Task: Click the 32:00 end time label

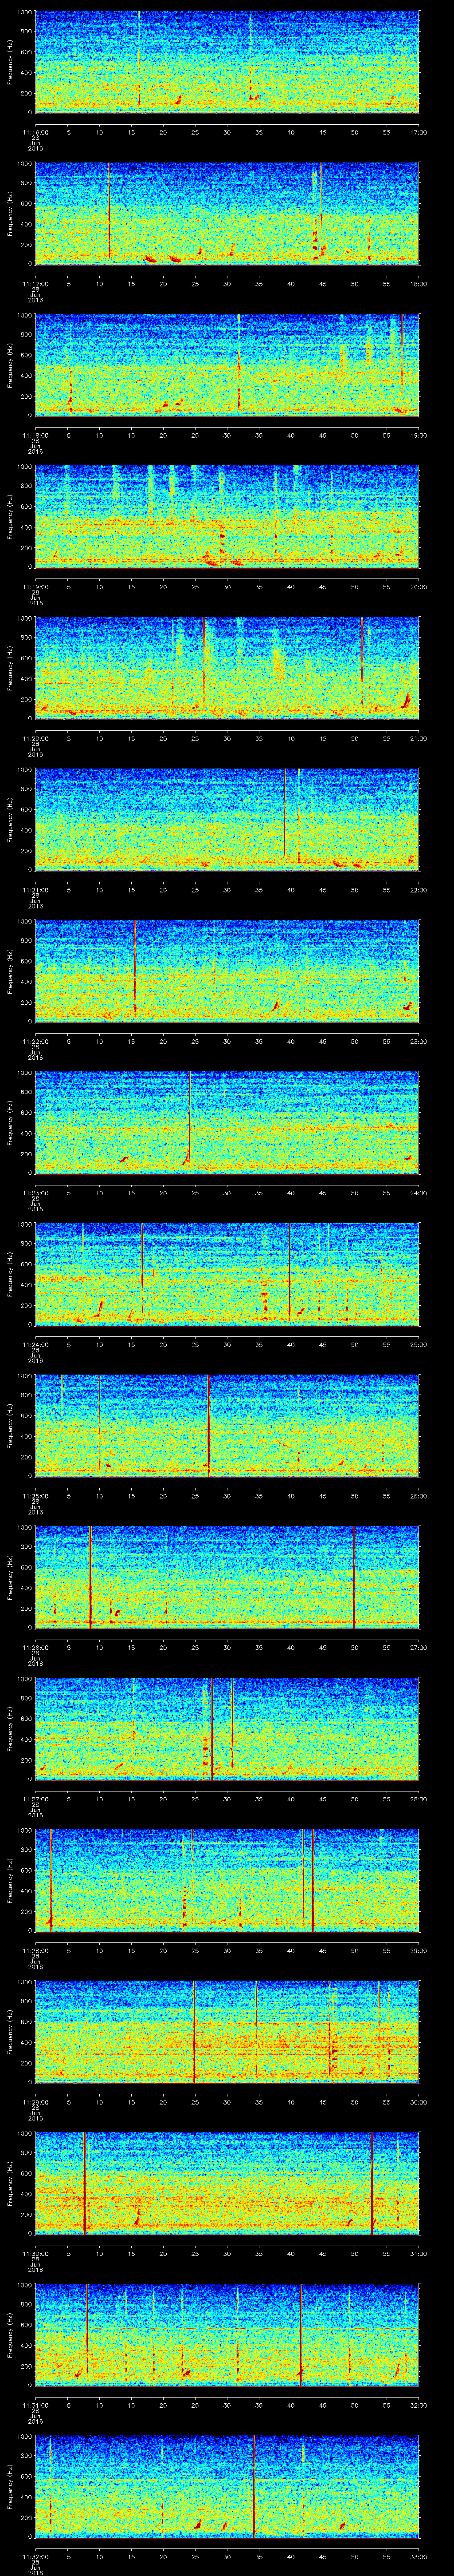Action: pos(419,2404)
